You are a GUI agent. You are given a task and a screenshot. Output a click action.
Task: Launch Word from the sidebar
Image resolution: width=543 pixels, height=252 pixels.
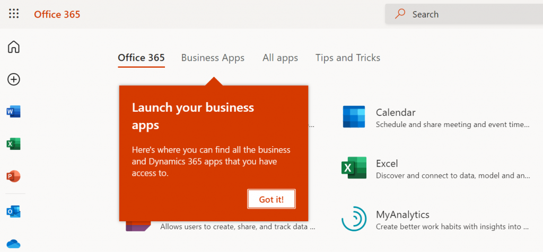pyautogui.click(x=13, y=112)
